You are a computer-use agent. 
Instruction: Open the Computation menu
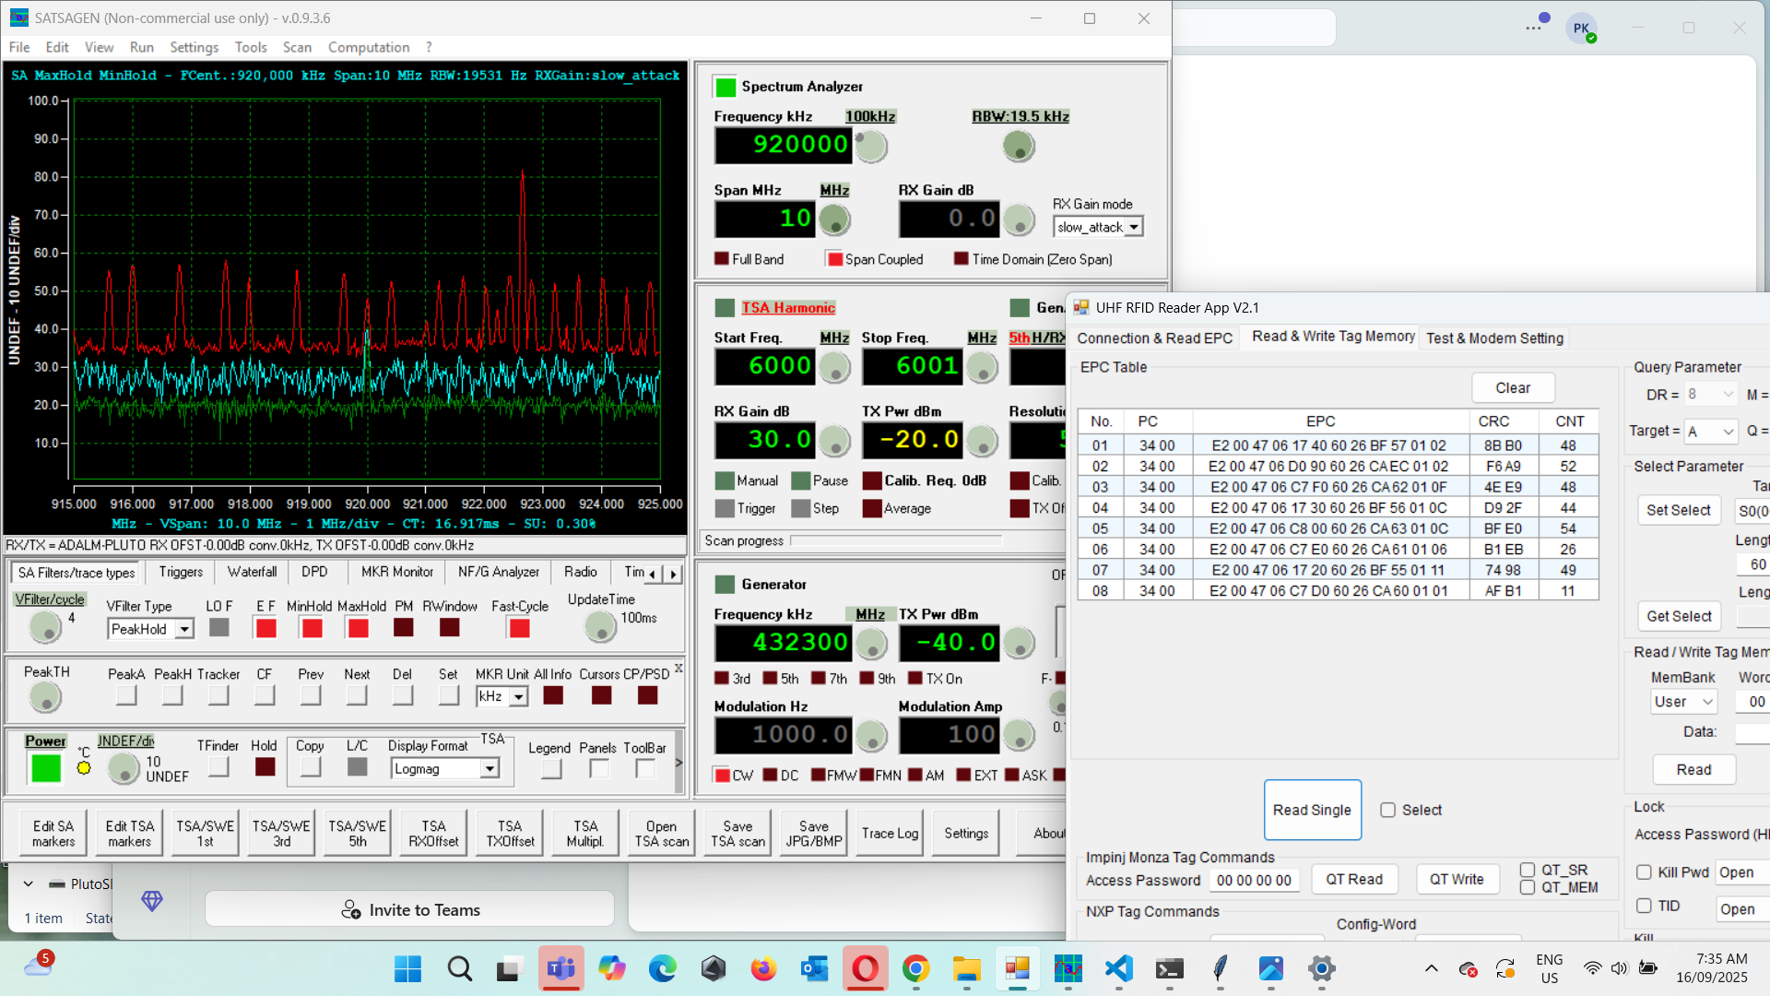368,47
